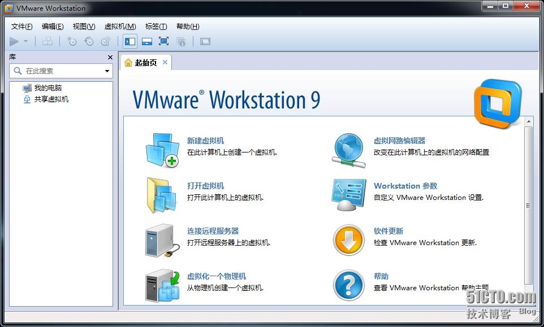544x327 pixels.
Task: Click the start page scrollbar up arrow
Action: click(528, 121)
